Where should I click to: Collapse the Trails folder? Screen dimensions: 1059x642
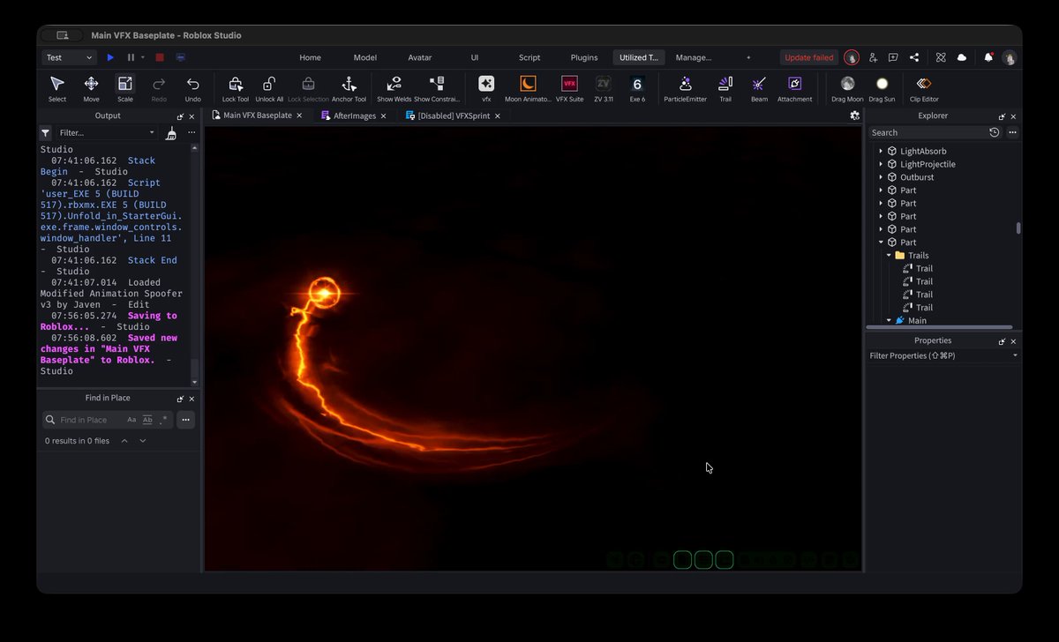tap(889, 256)
